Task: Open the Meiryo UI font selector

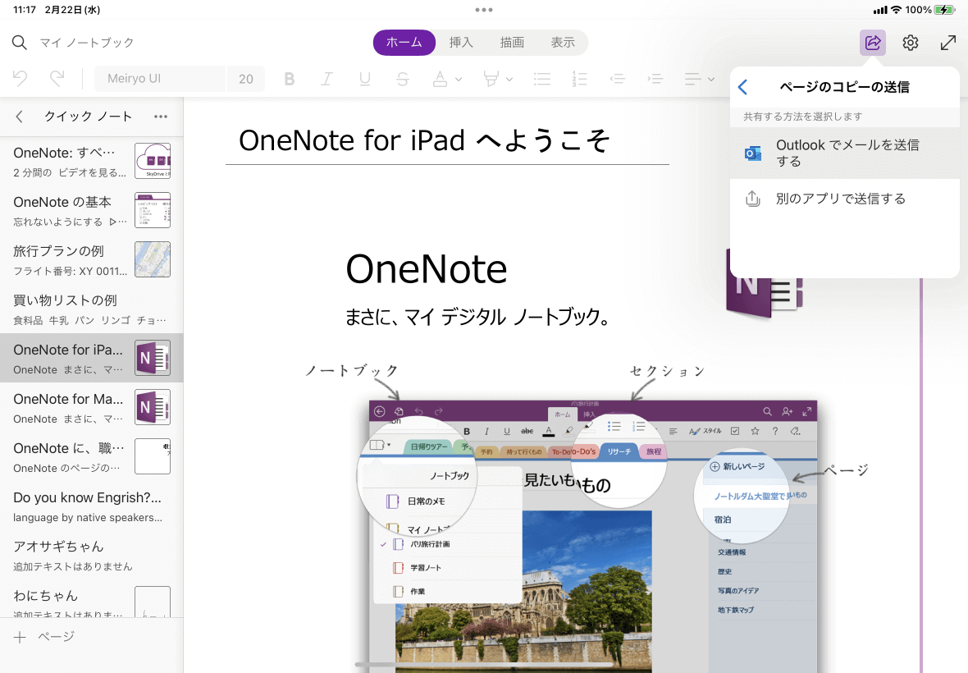Action: (160, 79)
